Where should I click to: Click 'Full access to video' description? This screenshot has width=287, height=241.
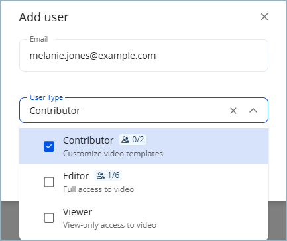click(98, 189)
